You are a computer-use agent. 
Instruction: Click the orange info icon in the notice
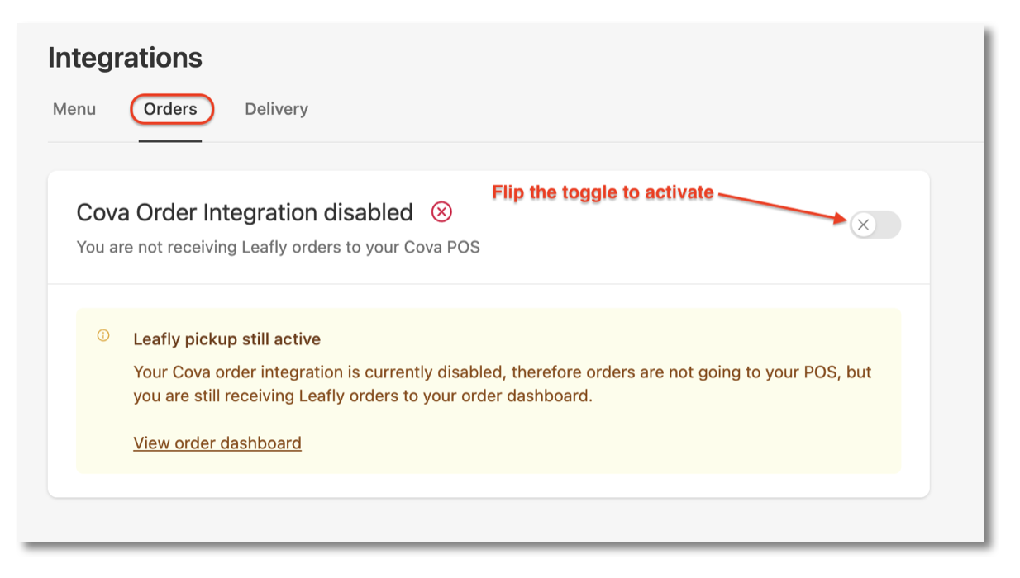click(103, 335)
